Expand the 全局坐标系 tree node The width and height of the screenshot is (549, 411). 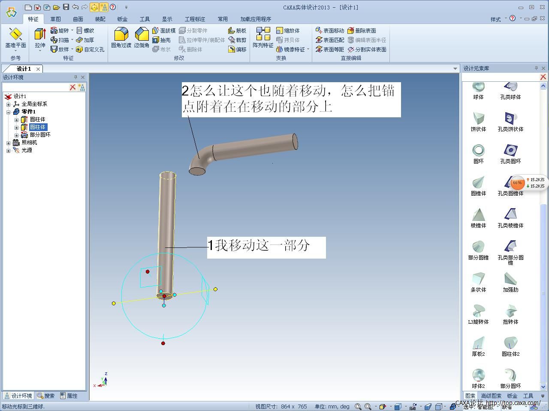(x=8, y=104)
